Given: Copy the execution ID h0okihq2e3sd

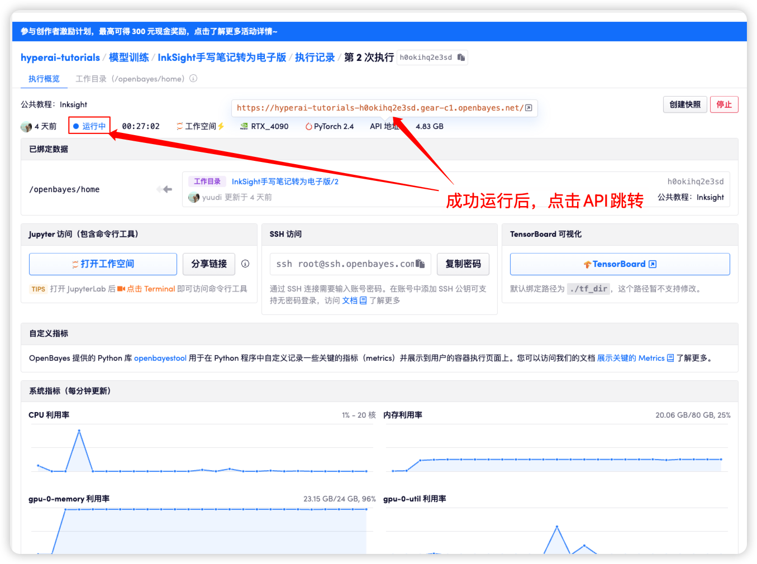Looking at the screenshot, I should tap(461, 58).
